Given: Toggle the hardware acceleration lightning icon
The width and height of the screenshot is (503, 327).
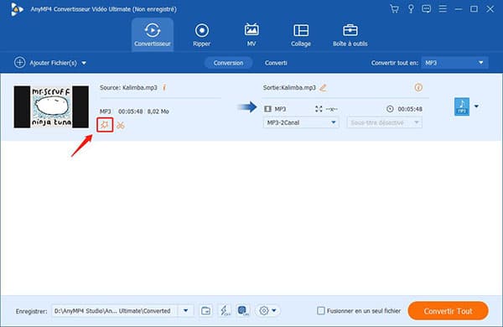Looking at the screenshot, I should [x=225, y=310].
